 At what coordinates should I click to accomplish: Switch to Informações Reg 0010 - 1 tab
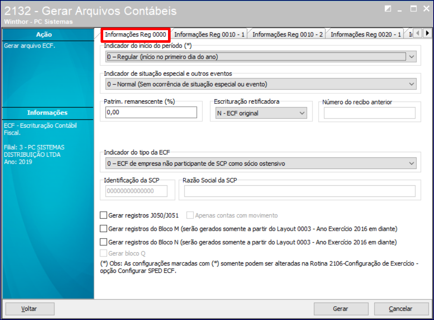[x=209, y=35]
